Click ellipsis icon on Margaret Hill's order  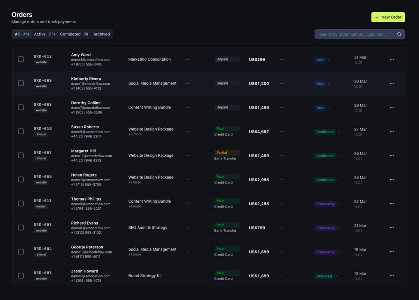click(392, 156)
